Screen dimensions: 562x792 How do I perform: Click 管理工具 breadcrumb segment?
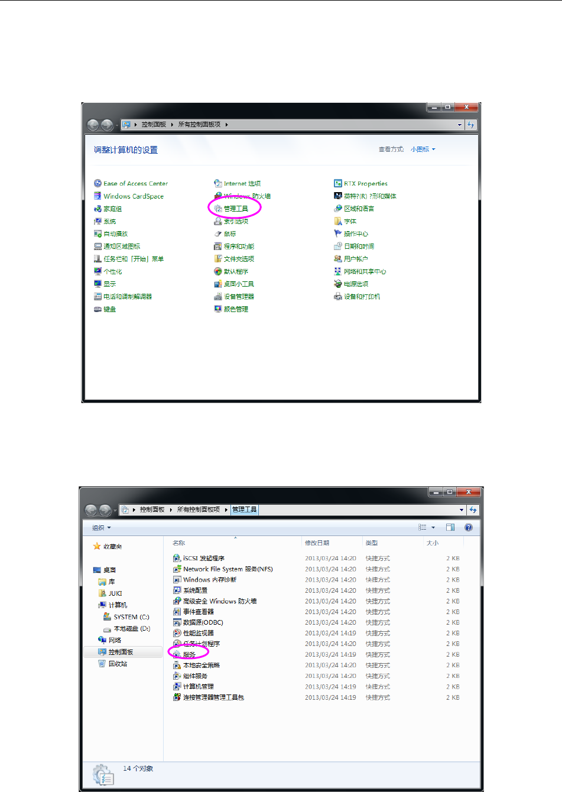[244, 509]
